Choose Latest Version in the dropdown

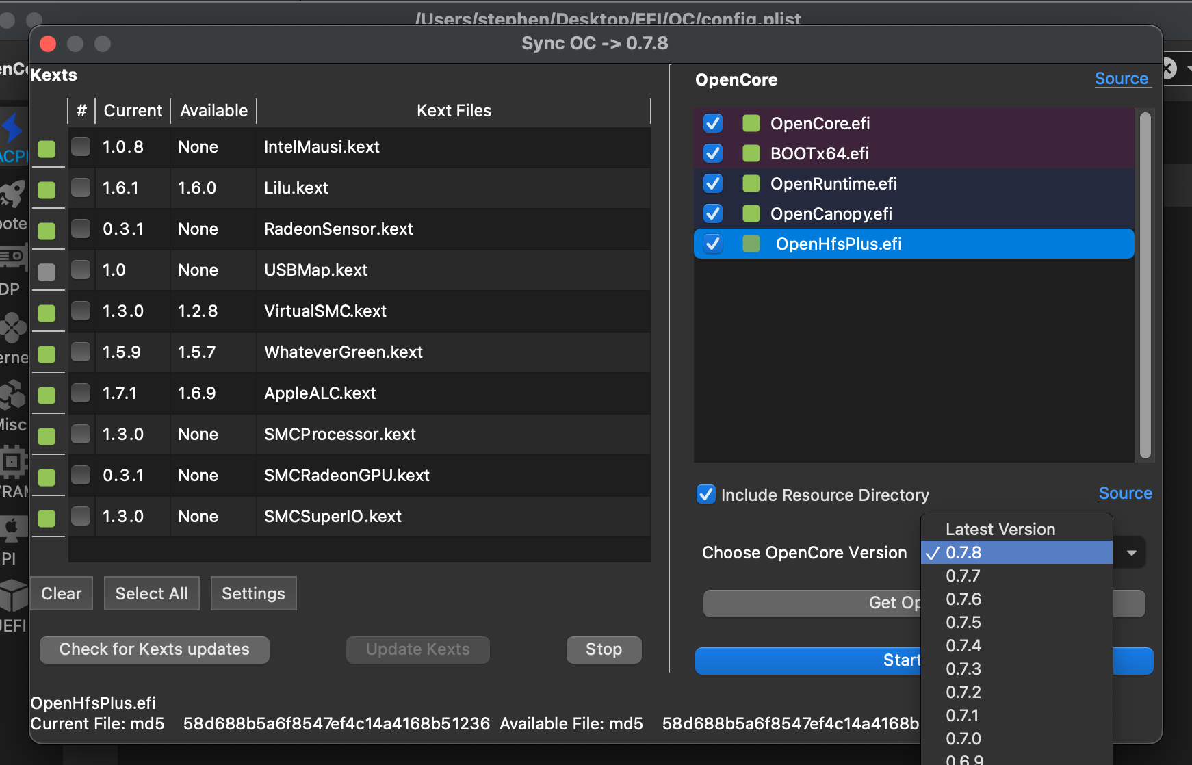tap(1000, 528)
